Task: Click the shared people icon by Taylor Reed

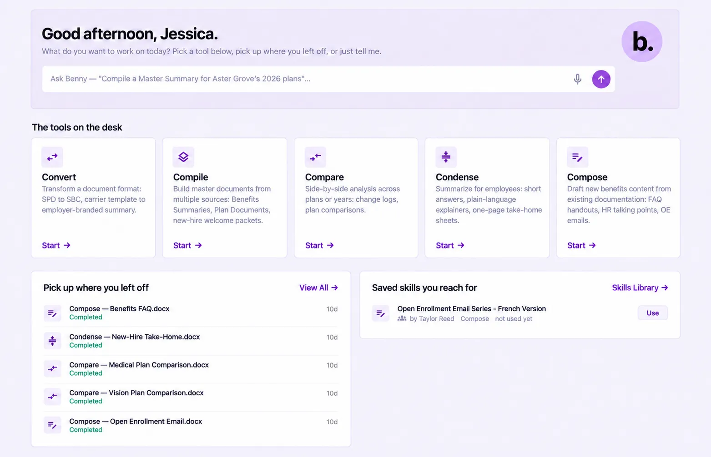Action: click(x=402, y=318)
